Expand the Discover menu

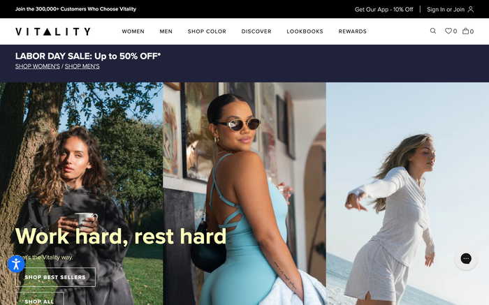(x=256, y=31)
